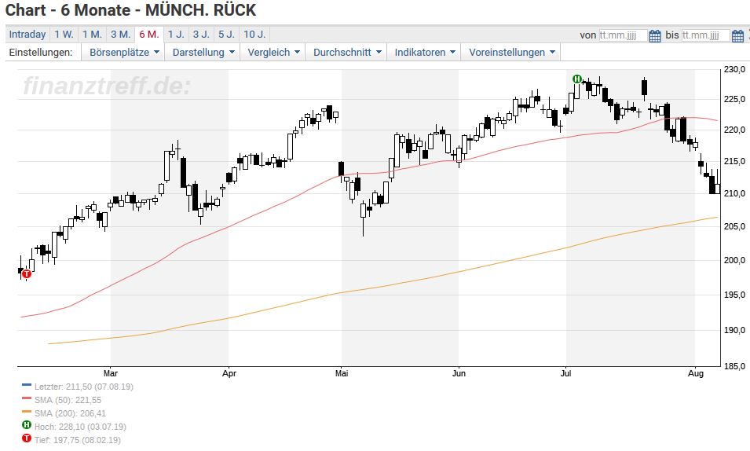The width and height of the screenshot is (750, 451).
Task: Click legend text 'SMA (200): 206,41'
Action: pyautogui.click(x=71, y=413)
